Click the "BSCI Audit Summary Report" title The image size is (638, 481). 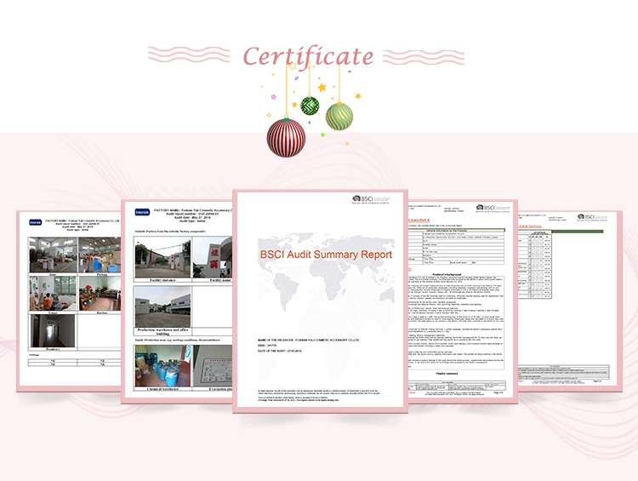coord(326,255)
